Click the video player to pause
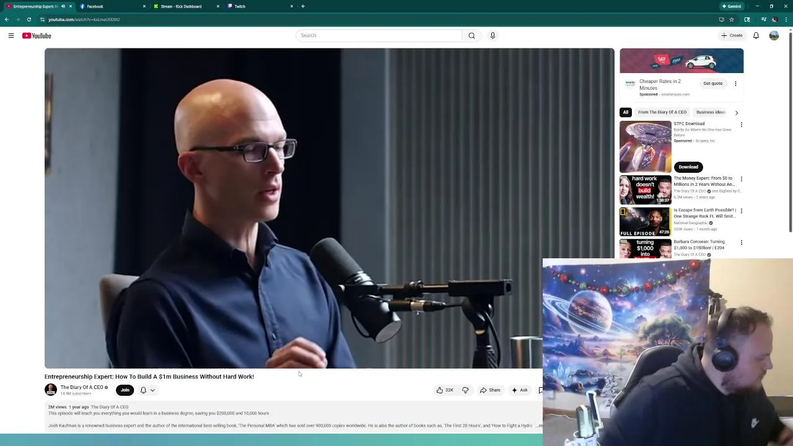 [x=329, y=208]
